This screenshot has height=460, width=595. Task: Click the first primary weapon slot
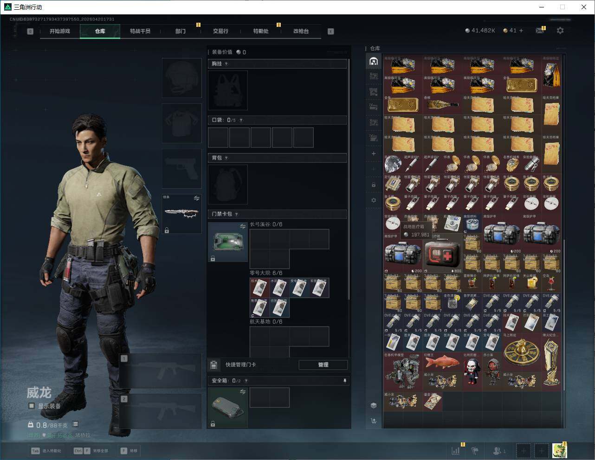pos(161,371)
